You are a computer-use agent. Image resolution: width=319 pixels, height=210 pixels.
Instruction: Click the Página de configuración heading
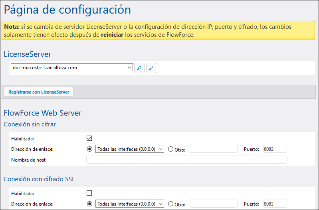pyautogui.click(x=67, y=10)
